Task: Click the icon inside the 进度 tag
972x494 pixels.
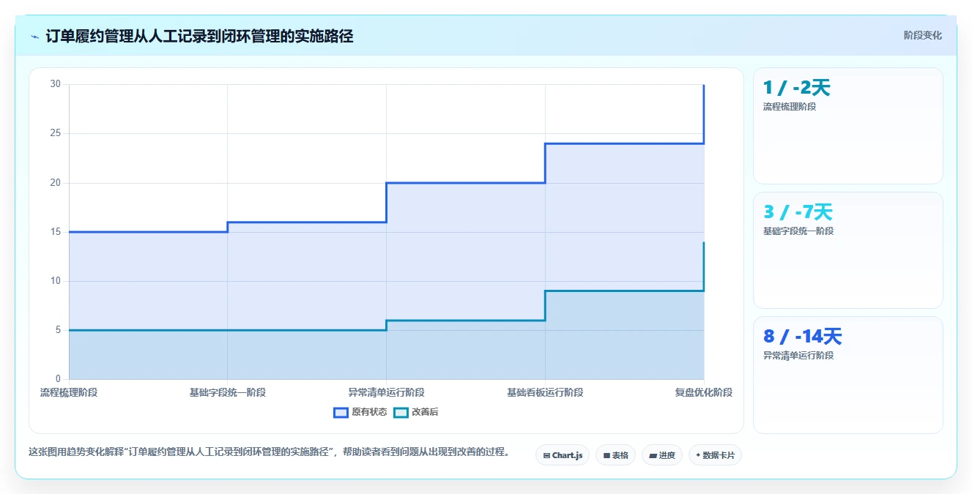Action: (x=653, y=455)
